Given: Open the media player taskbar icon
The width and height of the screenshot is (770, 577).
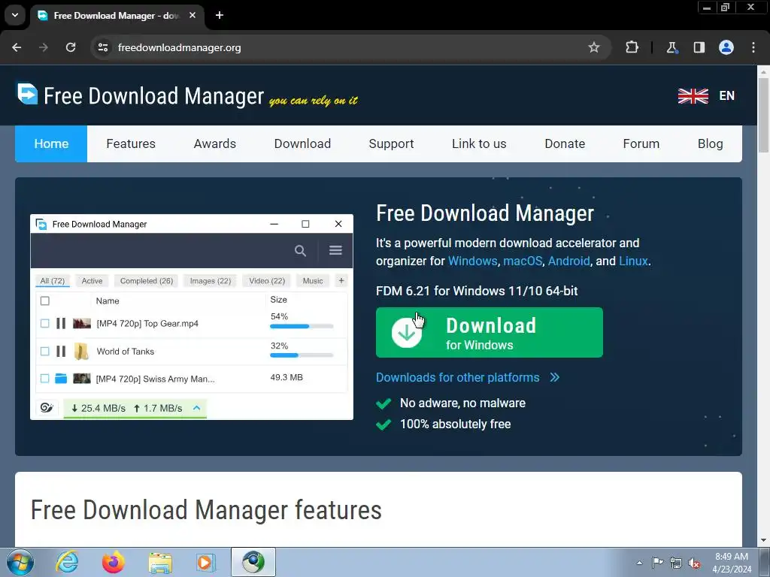Looking at the screenshot, I should (x=206, y=562).
